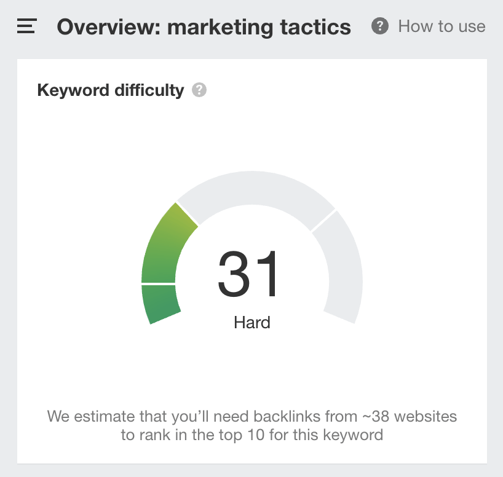Click the "Hard" difficulty label
Viewport: 503px width, 477px height.
tap(252, 322)
